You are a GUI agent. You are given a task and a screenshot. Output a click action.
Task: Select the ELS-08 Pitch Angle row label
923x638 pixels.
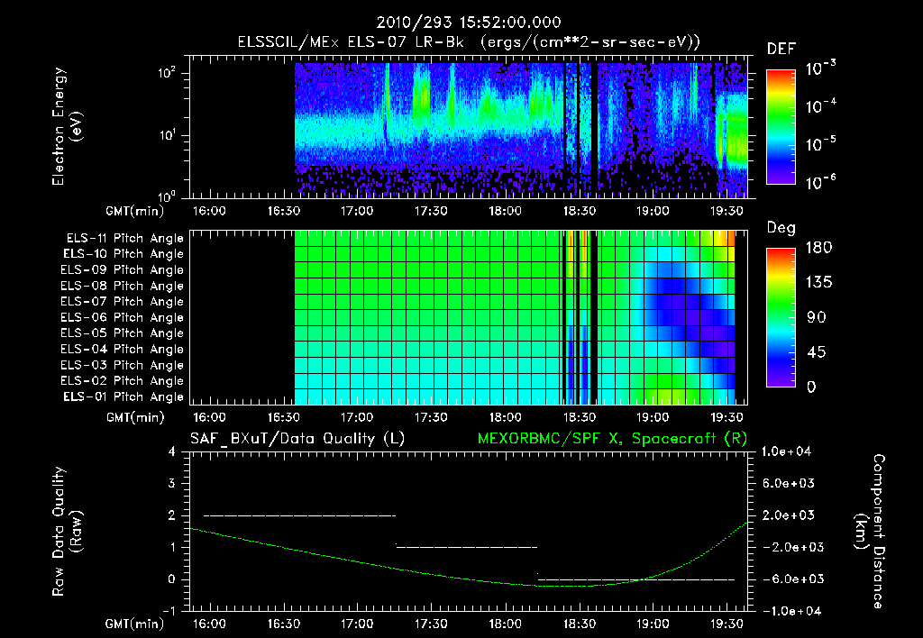click(123, 286)
